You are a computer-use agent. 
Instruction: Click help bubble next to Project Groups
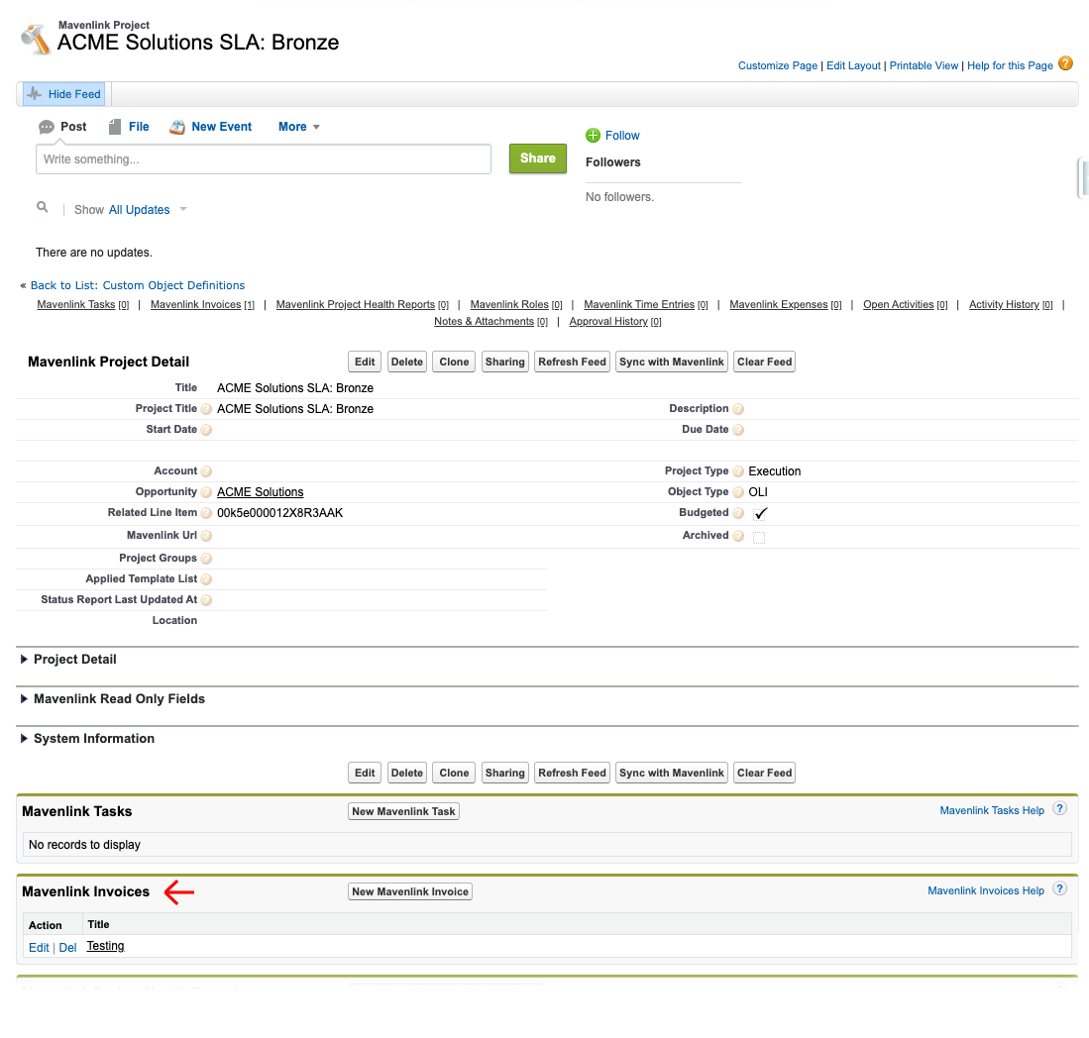tap(206, 559)
